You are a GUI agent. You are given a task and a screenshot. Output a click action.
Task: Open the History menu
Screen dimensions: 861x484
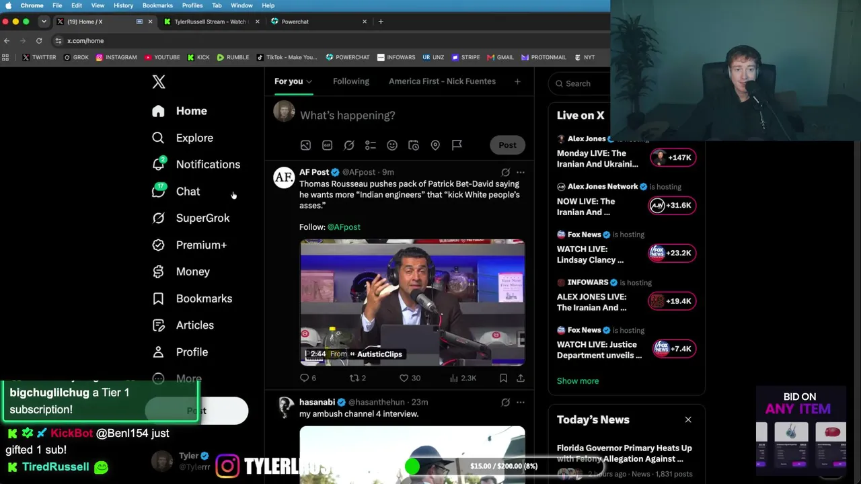[123, 5]
